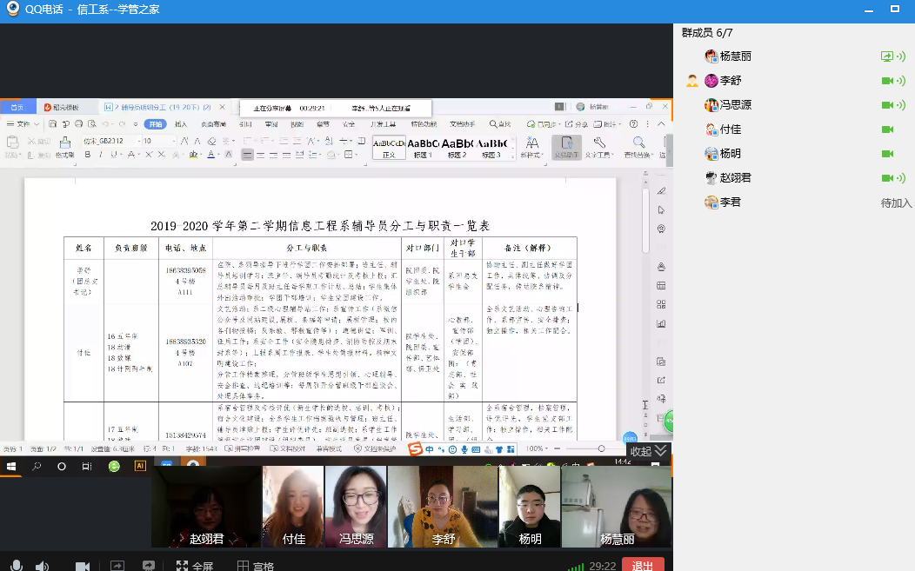Collapse video strip with 收起
This screenshot has width=915, height=571.
point(648,451)
